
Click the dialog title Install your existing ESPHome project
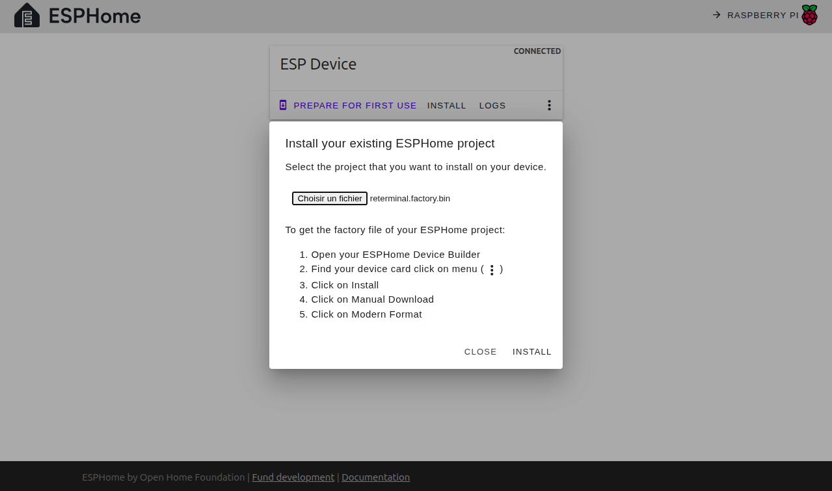[x=390, y=144]
